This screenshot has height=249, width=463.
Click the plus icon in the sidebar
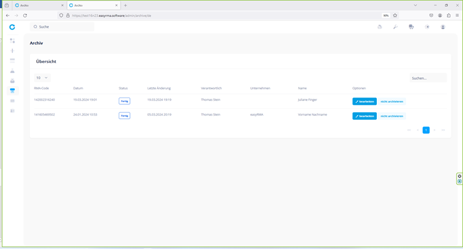click(x=12, y=51)
